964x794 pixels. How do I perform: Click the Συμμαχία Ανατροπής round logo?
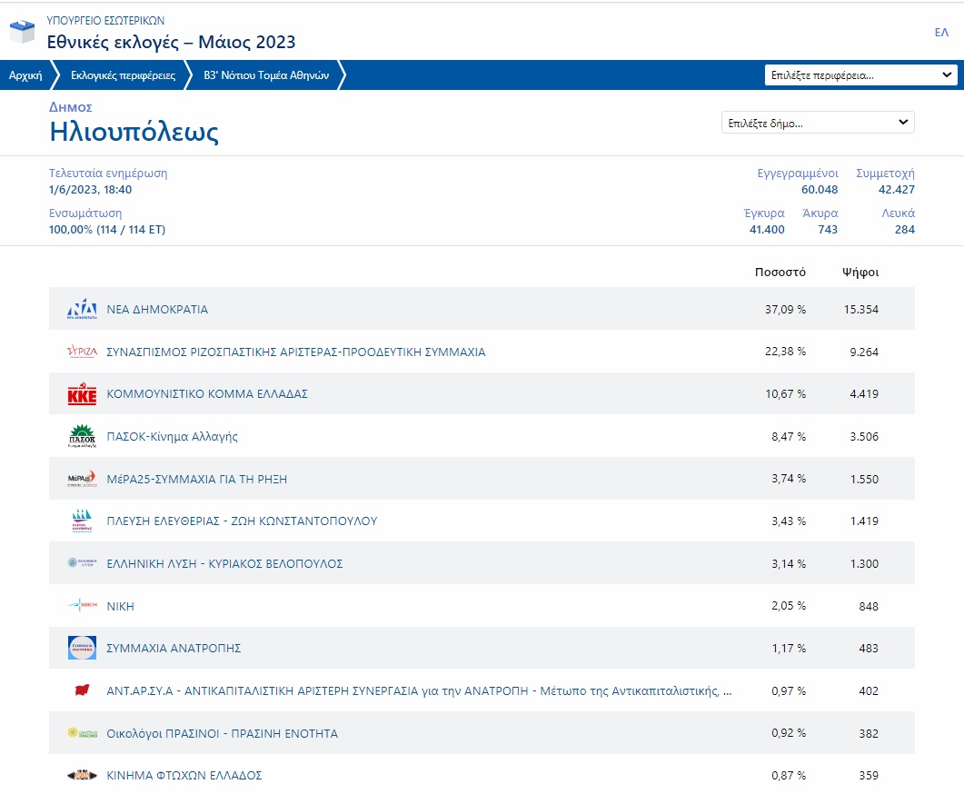tap(82, 648)
